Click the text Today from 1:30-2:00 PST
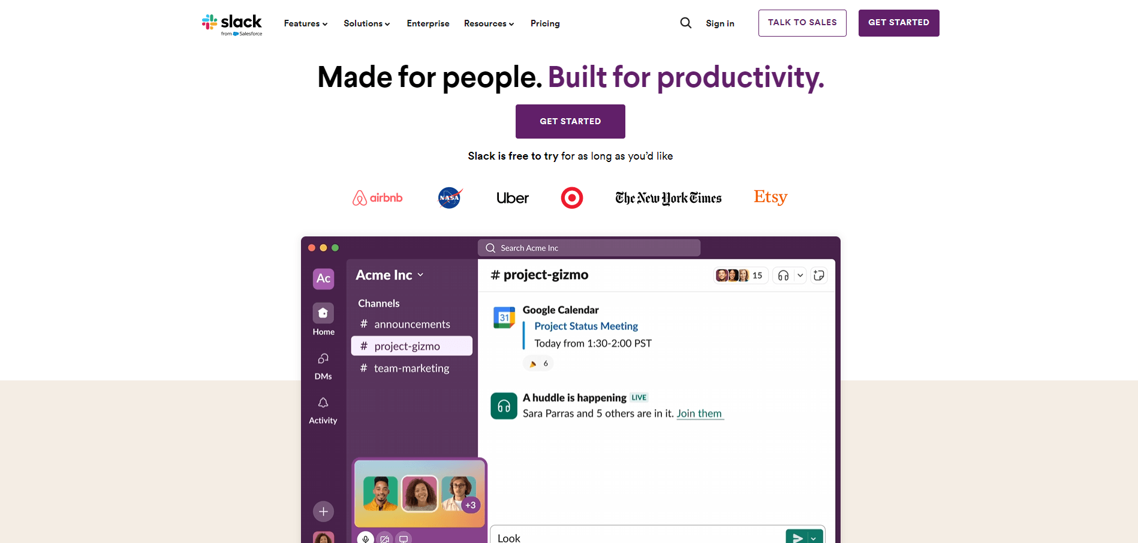The image size is (1138, 543). (593, 343)
